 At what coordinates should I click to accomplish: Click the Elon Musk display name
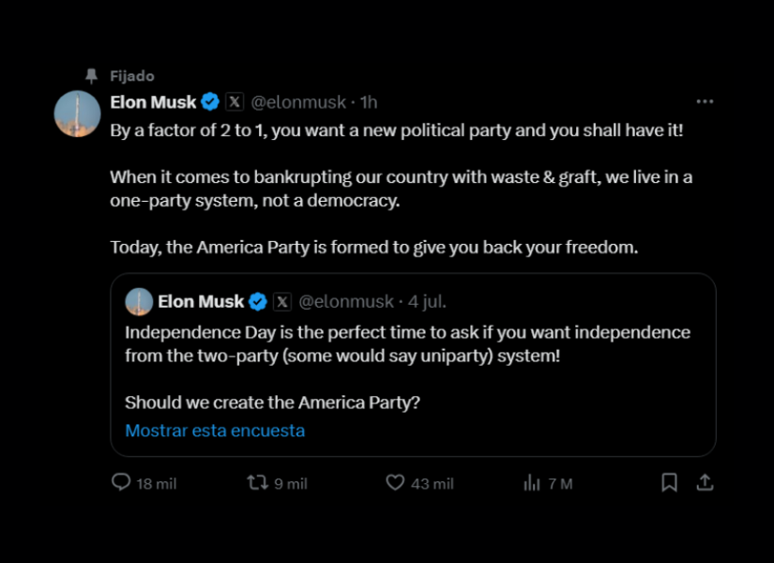pyautogui.click(x=152, y=101)
